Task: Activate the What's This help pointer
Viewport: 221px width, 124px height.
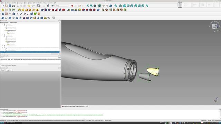Action: click(48, 6)
